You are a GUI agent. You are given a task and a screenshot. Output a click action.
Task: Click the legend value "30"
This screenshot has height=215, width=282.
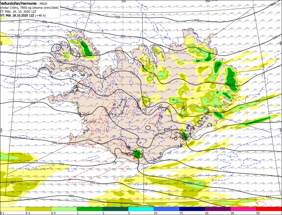233,213
